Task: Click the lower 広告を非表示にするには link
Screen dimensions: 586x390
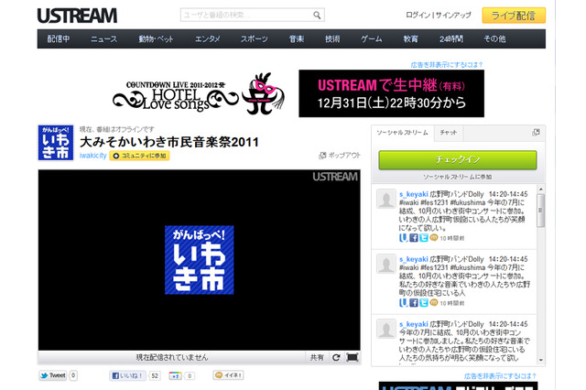Action: 501,375
